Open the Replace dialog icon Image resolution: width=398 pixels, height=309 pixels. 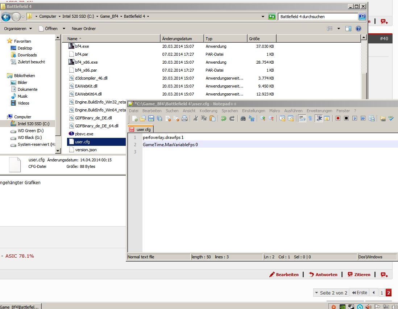click(251, 118)
